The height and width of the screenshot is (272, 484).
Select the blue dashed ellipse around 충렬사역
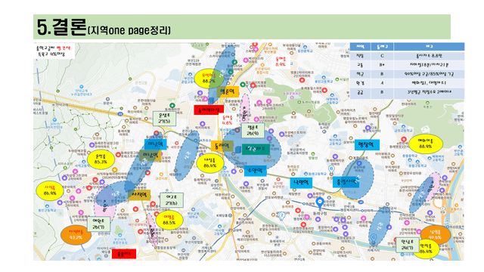(358, 179)
